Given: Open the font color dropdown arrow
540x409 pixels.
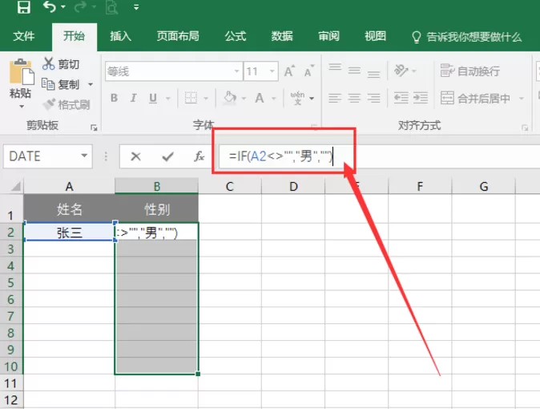Looking at the screenshot, I should (x=274, y=99).
